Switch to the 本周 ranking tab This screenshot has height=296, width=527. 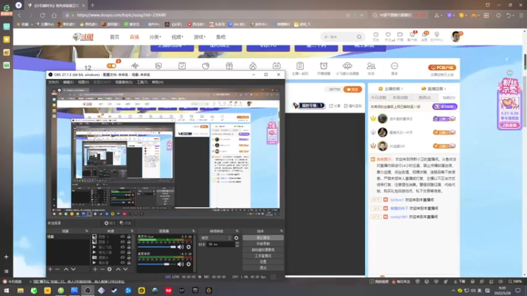(401, 97)
